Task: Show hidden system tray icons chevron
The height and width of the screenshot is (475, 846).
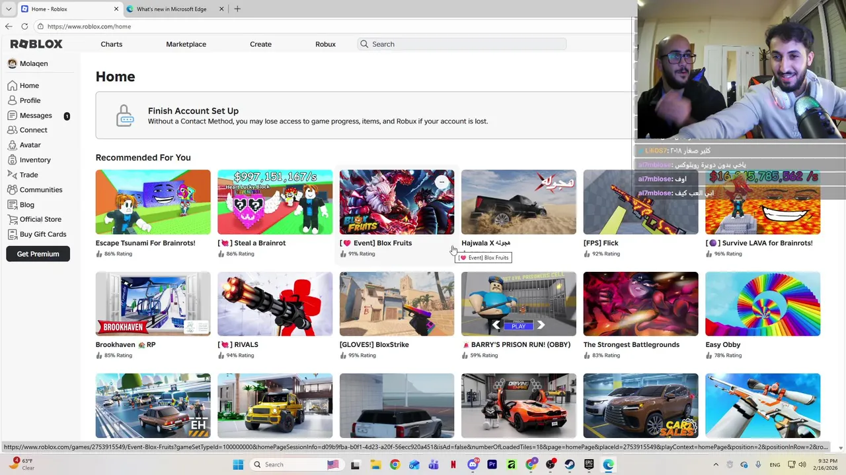Action: pos(716,464)
